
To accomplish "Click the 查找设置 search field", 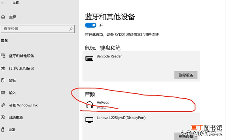I will coord(38,29).
